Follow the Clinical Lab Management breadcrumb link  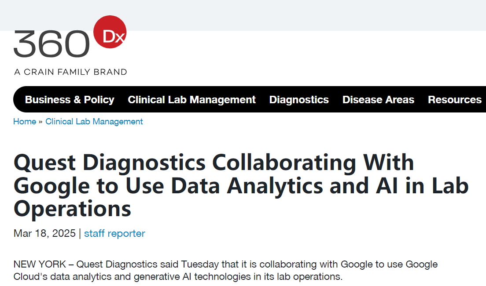94,122
